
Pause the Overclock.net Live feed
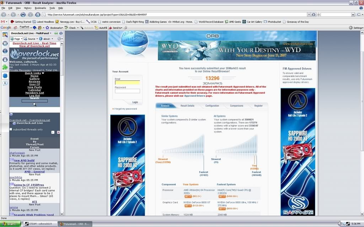tap(58, 132)
